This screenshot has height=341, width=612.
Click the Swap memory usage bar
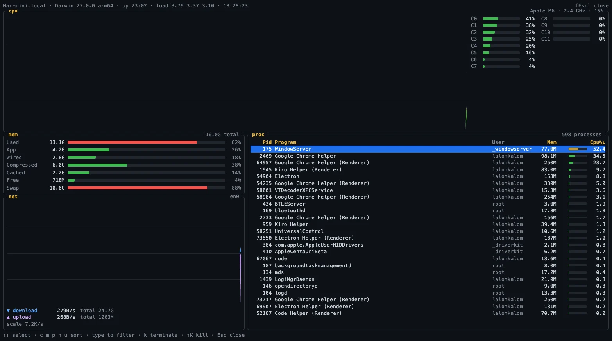click(147, 188)
